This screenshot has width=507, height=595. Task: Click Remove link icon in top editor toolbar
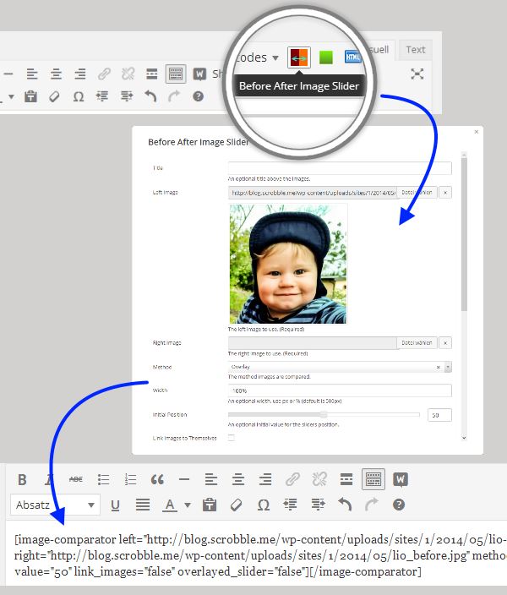pos(128,74)
